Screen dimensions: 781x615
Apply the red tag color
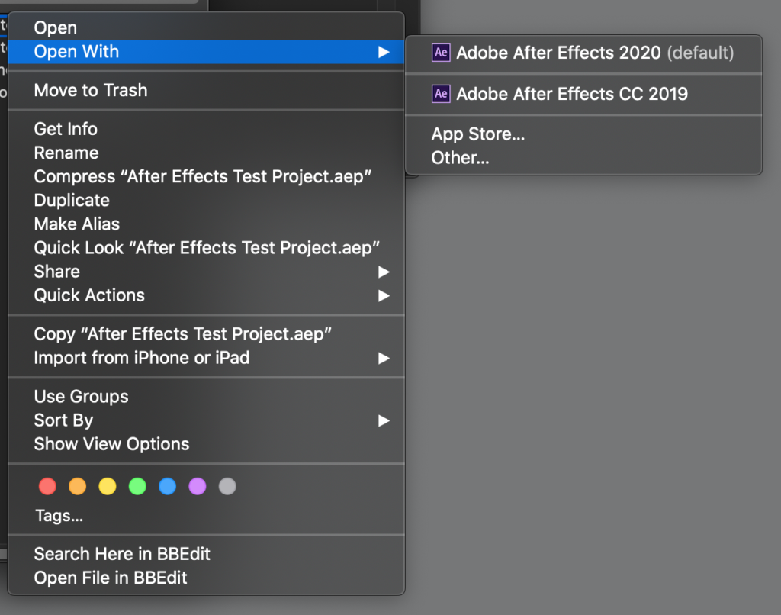(47, 486)
